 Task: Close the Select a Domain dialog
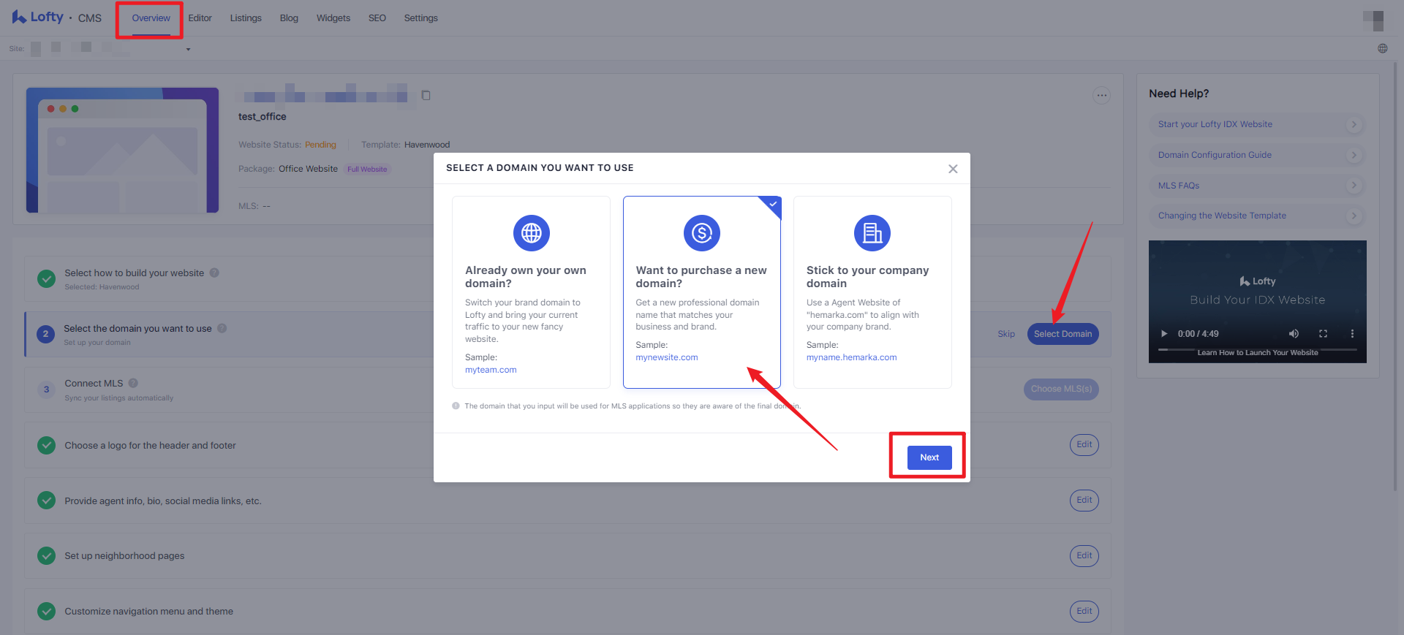click(953, 169)
